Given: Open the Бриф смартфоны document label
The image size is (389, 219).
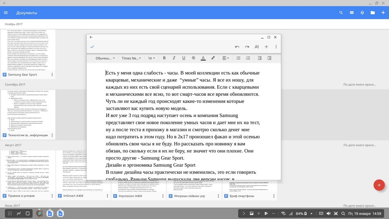Looking at the screenshot, I should tap(242, 196).
